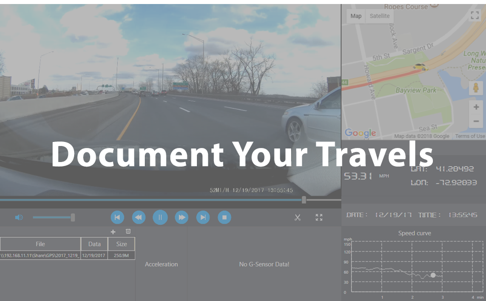
Task: Adjust the volume slider handle
Action: [x=73, y=217]
